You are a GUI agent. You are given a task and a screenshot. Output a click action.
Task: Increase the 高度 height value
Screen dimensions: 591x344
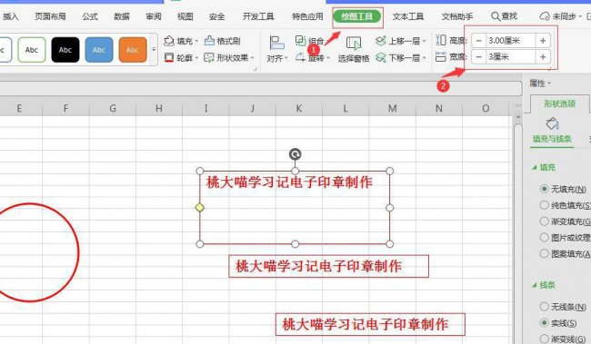(x=543, y=40)
